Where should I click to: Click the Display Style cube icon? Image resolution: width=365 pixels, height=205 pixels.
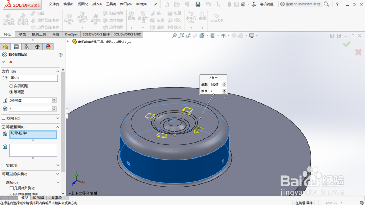click(x=212, y=36)
